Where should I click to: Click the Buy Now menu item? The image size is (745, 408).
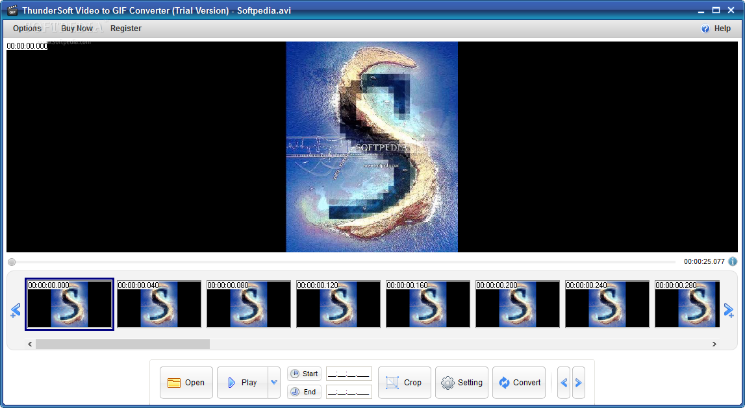tap(77, 29)
